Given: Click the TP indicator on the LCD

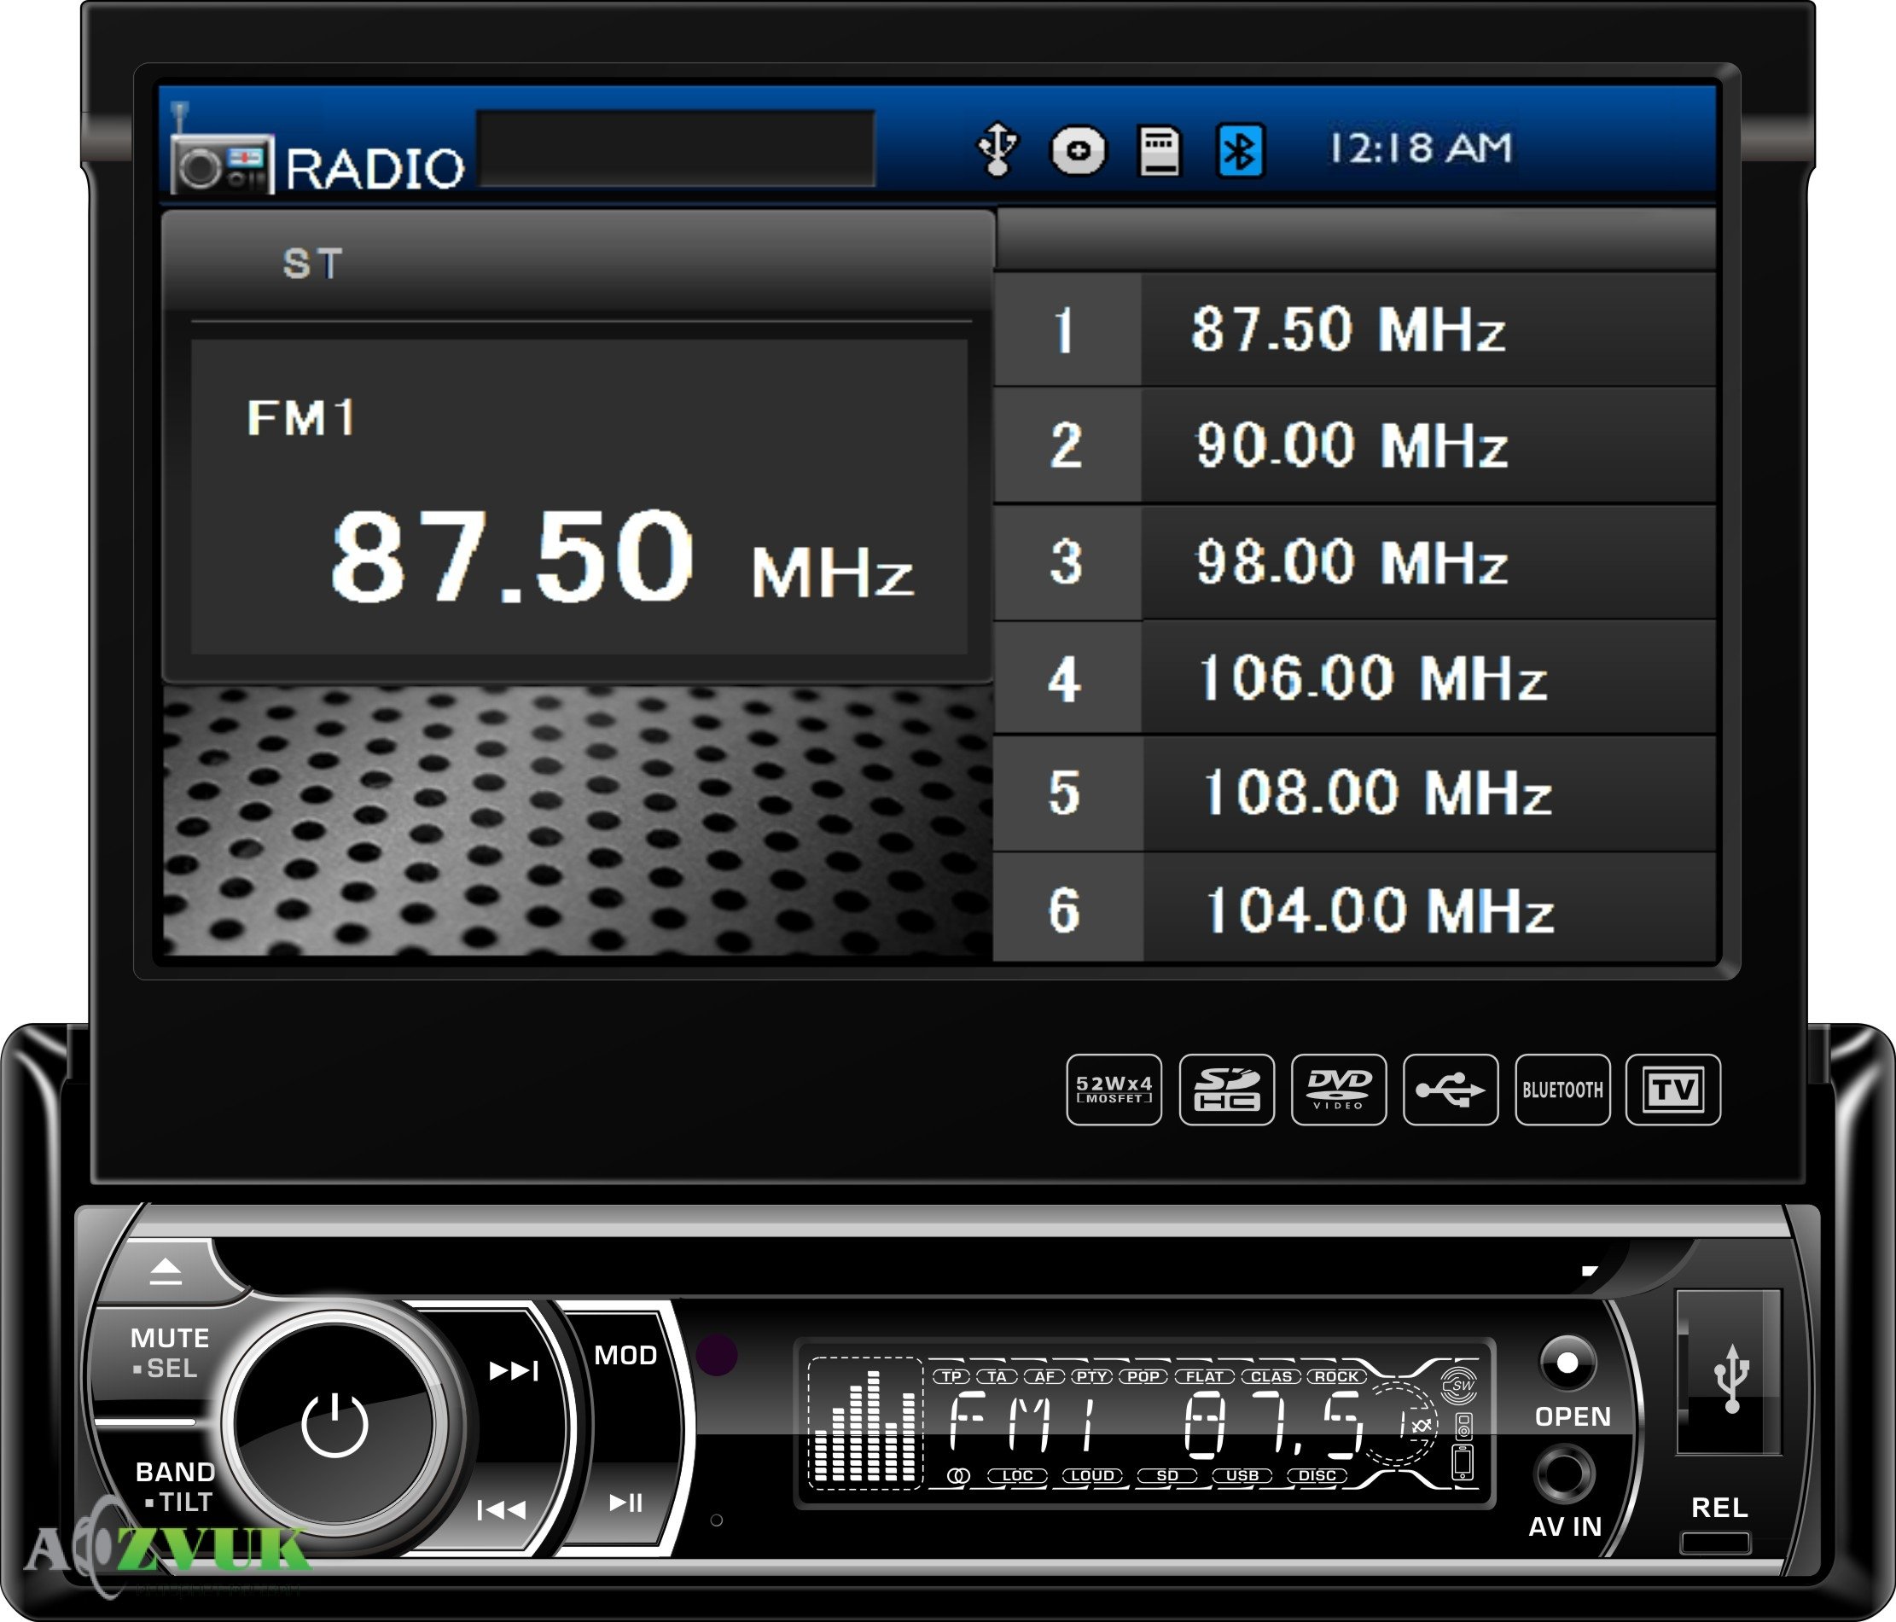Looking at the screenshot, I should coord(951,1377).
